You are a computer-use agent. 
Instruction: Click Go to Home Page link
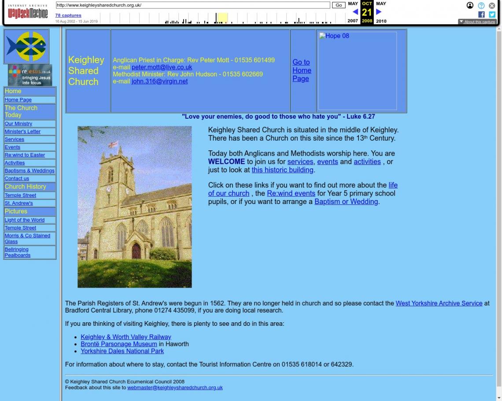coord(302,70)
